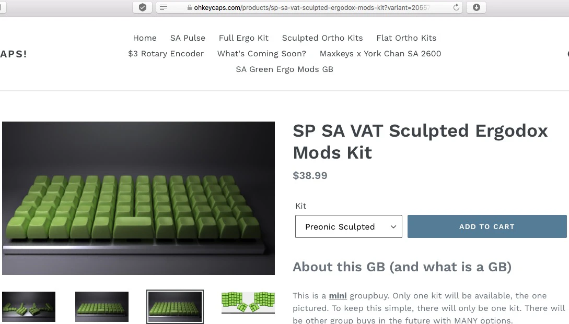Viewport: 569px width, 324px height.
Task: Select the green layout diagram thumbnail
Action: click(x=248, y=302)
